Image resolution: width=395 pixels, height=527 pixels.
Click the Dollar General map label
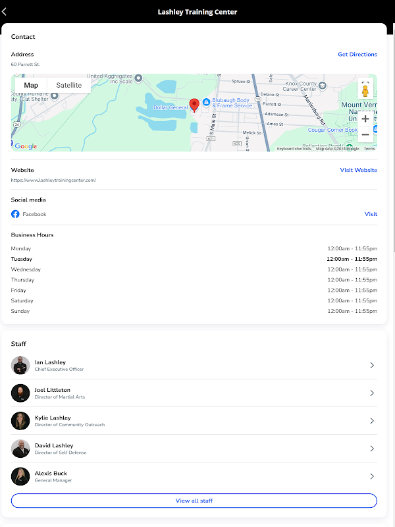pos(171,107)
